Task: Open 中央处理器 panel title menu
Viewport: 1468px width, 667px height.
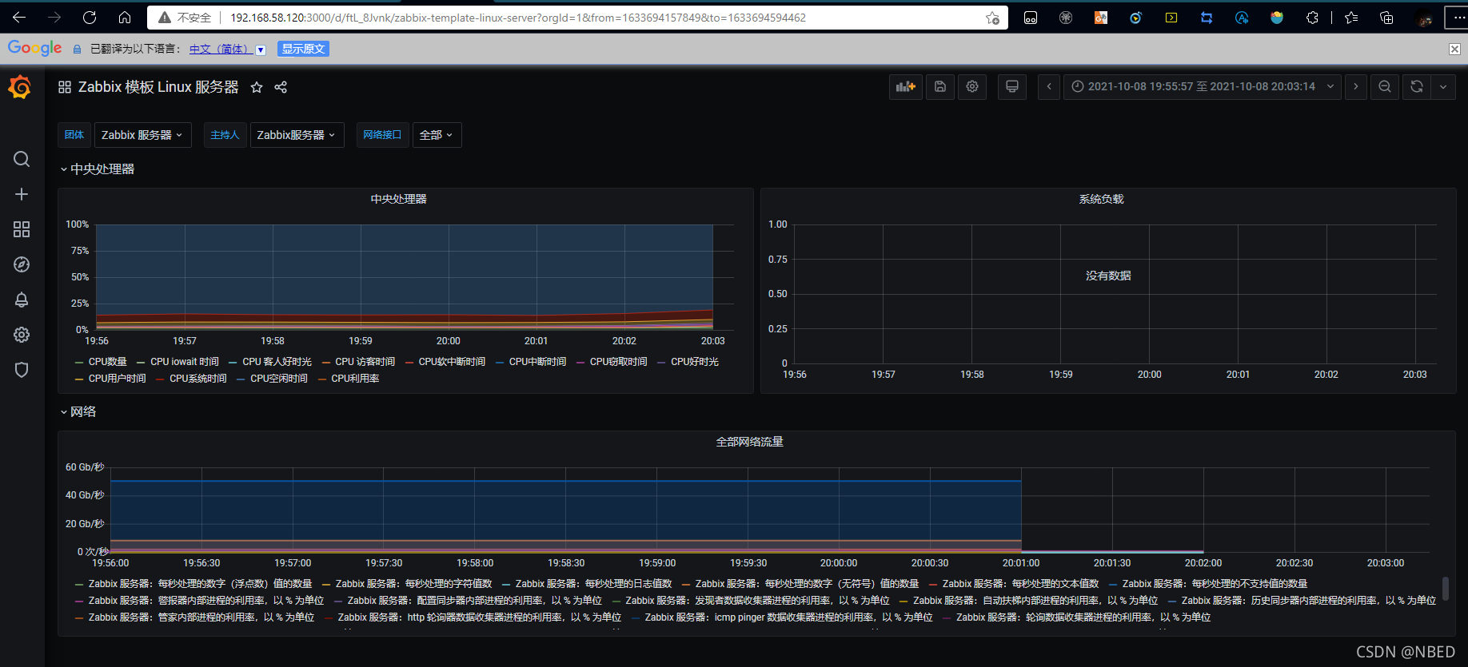Action: (398, 199)
